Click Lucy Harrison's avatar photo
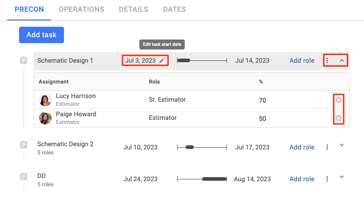Screen dimensions: 364x198 (45, 100)
